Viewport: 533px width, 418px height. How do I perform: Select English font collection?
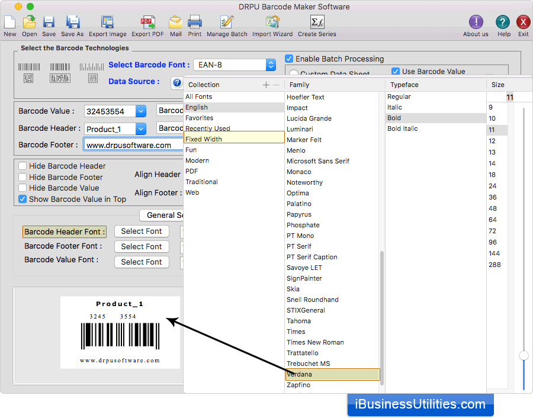[234, 107]
